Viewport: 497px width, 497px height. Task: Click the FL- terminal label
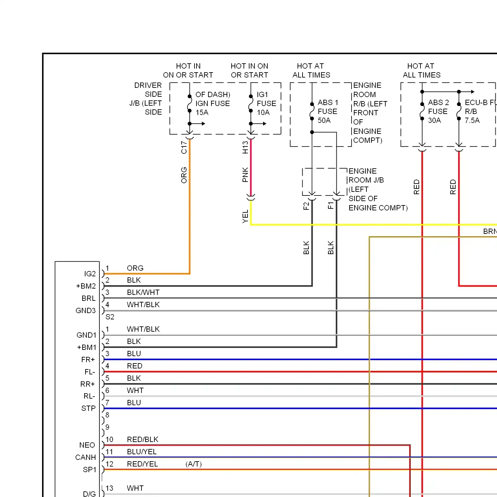tap(90, 372)
